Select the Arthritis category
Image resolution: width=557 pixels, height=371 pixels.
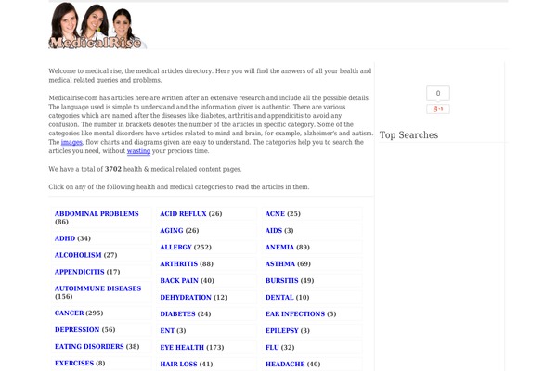tap(179, 264)
